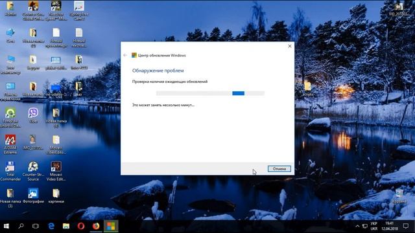This screenshot has width=415, height=233.
Task: Click the Отмена cancel button
Action: [279, 168]
